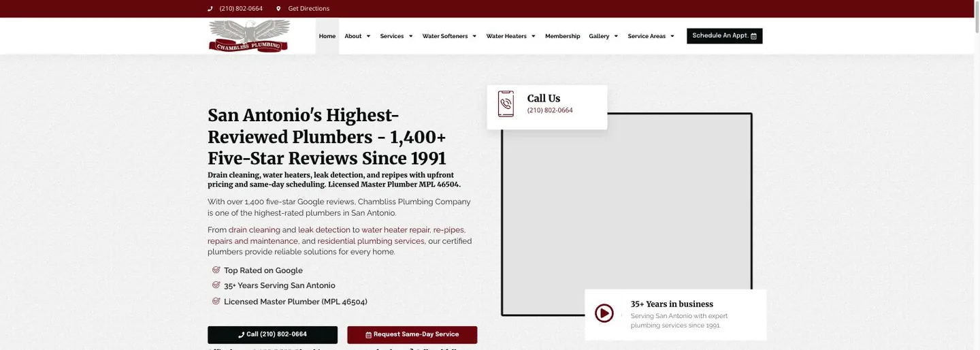The image size is (980, 350).
Task: Open the Service Areas menu item
Action: point(647,36)
